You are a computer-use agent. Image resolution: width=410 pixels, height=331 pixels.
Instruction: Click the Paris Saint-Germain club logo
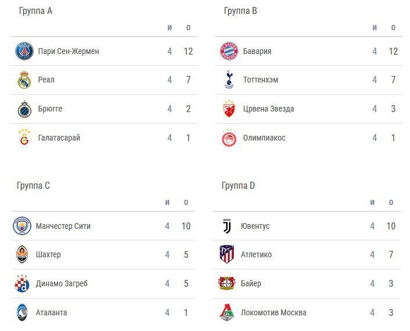[x=24, y=51]
